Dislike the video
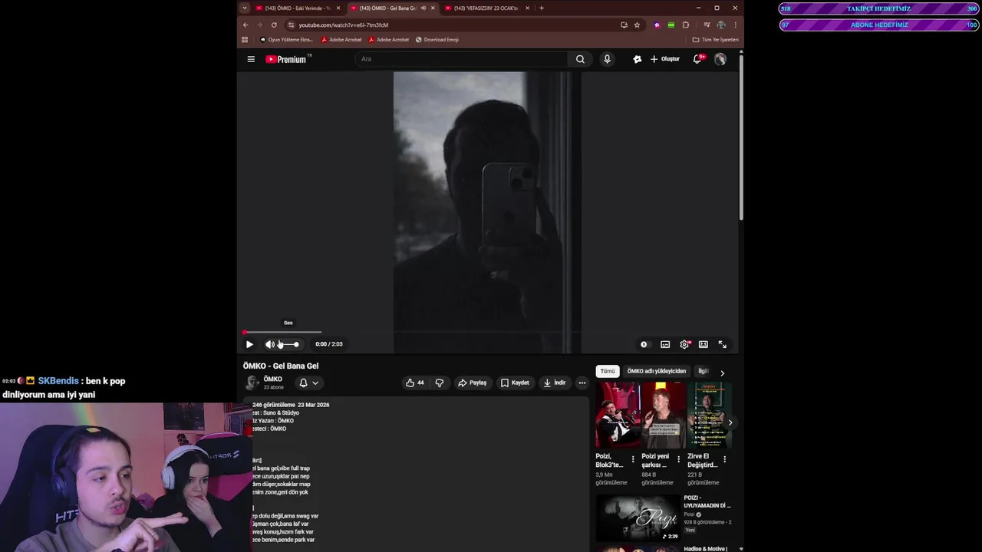The image size is (982, 552). point(439,383)
